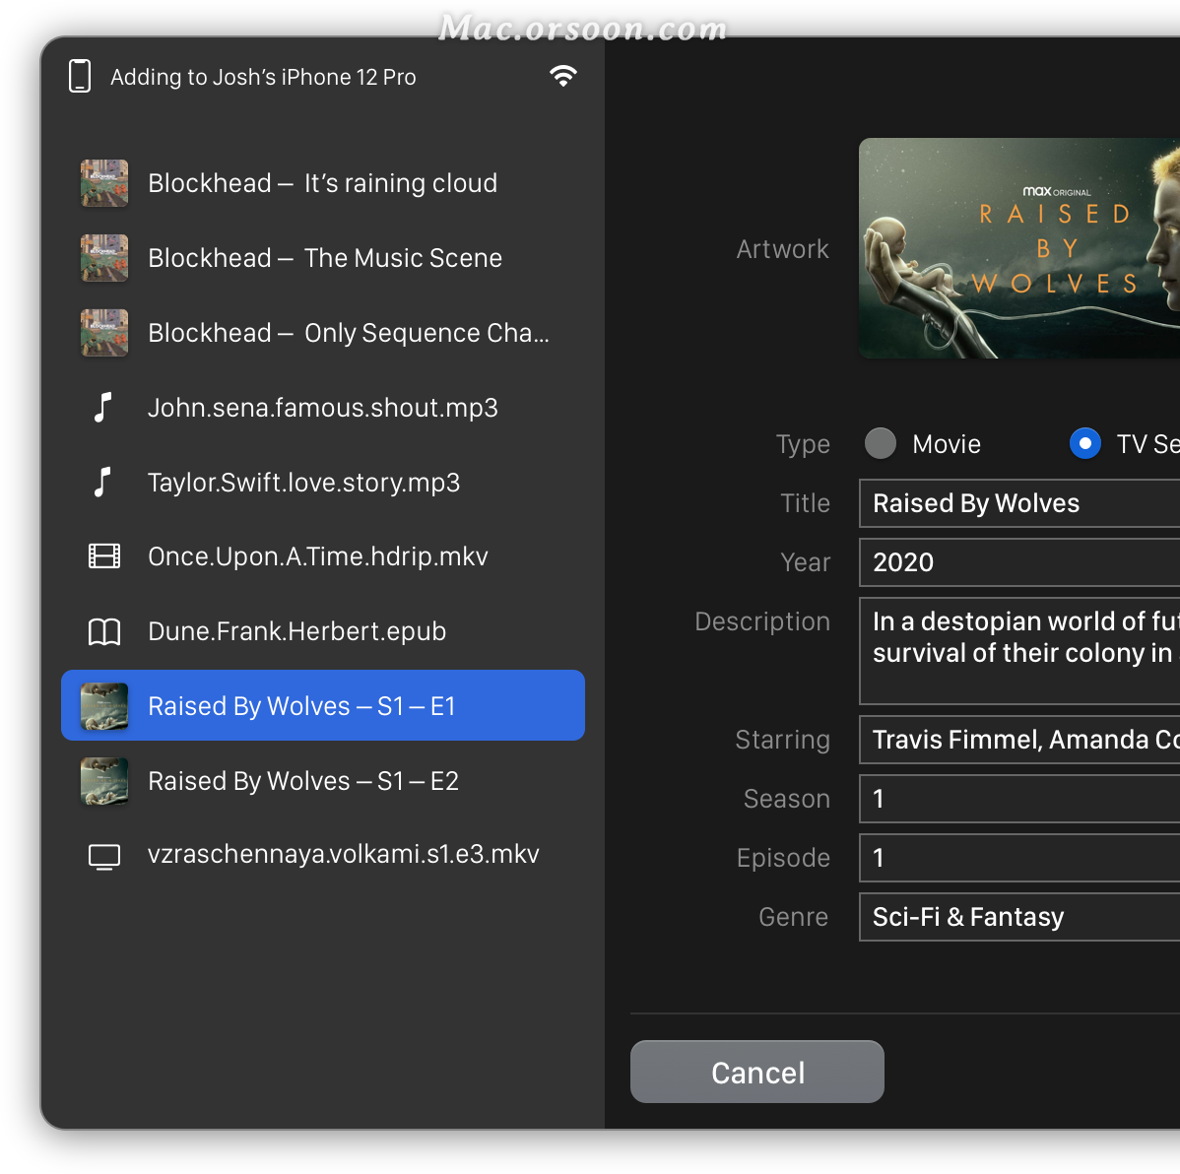Click the Raised By Wolves artwork image
The image size is (1180, 1174).
coord(1018,247)
